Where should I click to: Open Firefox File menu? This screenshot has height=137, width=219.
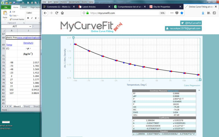(44, 2)
